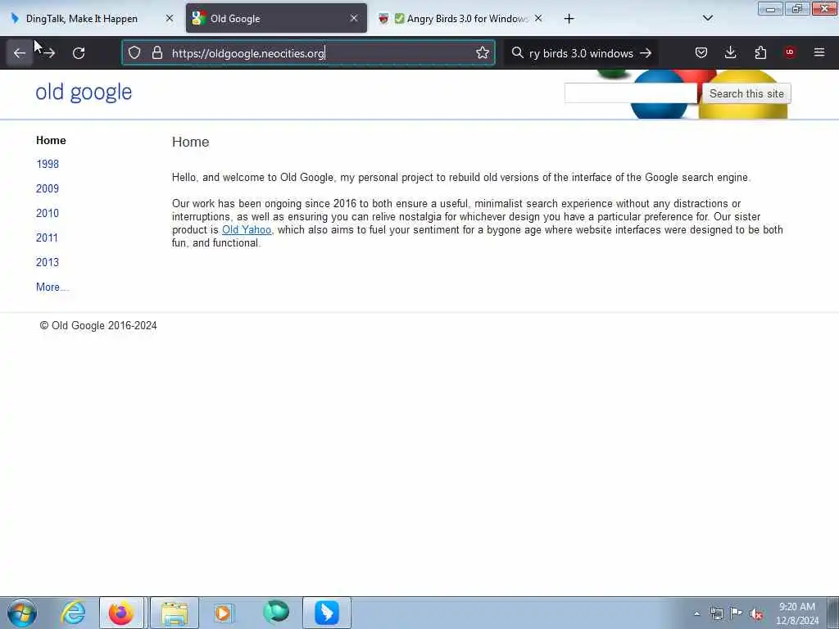839x629 pixels.
Task: Open the clock showing 9:20 AM
Action: click(x=796, y=613)
